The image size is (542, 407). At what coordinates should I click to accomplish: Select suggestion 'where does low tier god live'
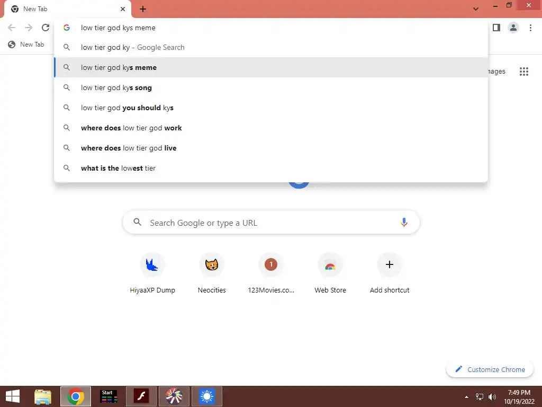271,148
